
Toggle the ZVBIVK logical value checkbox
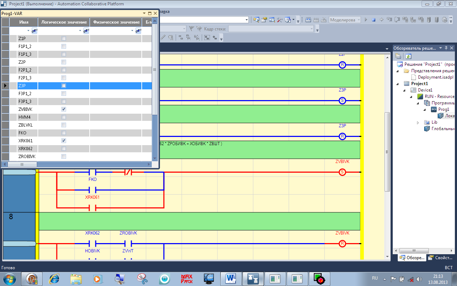tap(64, 109)
